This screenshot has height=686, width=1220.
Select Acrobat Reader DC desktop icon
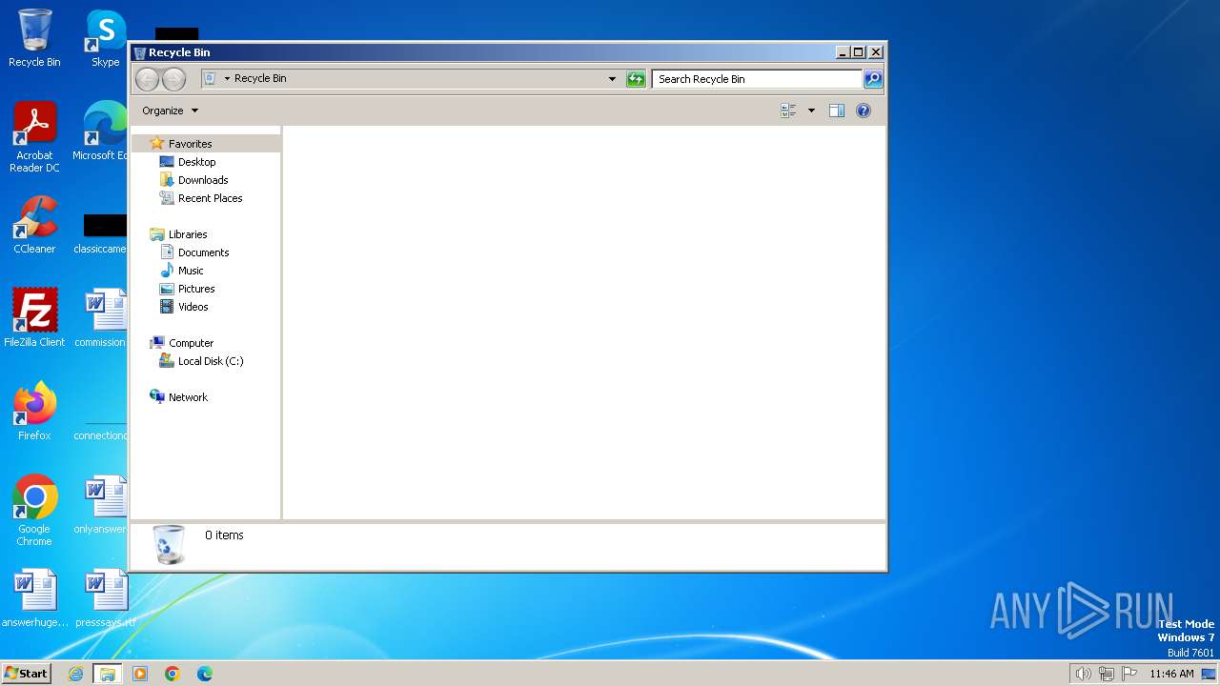click(34, 137)
